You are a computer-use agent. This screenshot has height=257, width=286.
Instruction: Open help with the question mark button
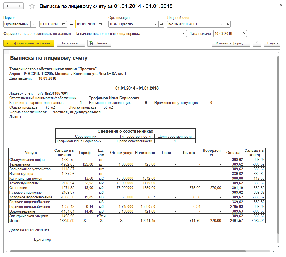click(257, 43)
